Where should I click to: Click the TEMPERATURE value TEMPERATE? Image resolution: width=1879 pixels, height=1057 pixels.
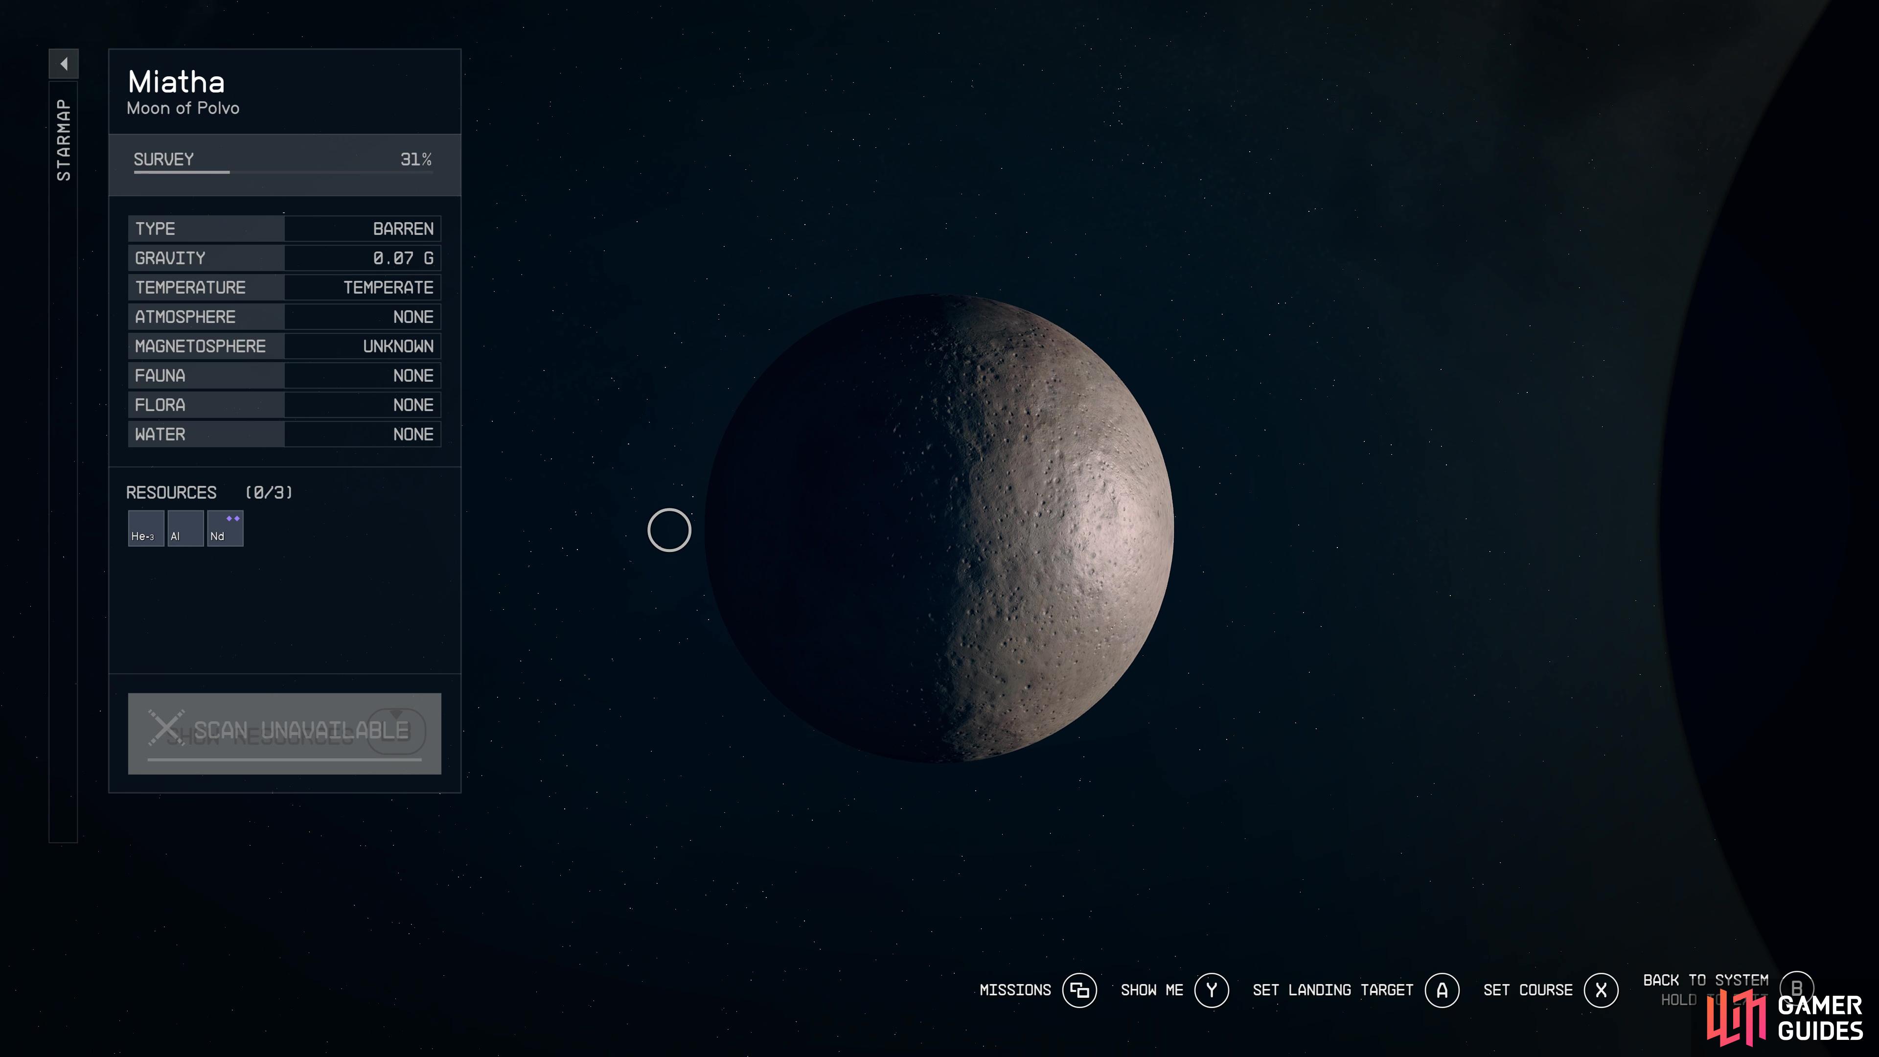[389, 287]
